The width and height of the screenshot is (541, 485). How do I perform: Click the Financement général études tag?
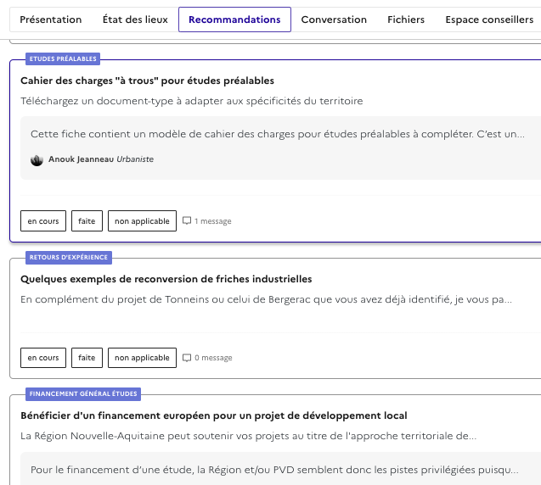pos(83,394)
